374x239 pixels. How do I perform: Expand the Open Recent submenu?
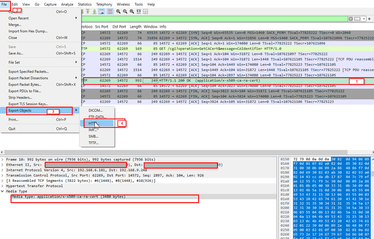(40, 18)
